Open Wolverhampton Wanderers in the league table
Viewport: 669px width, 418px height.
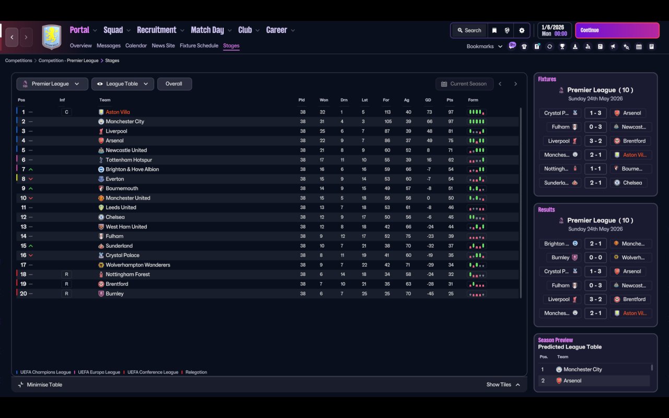[139, 265]
